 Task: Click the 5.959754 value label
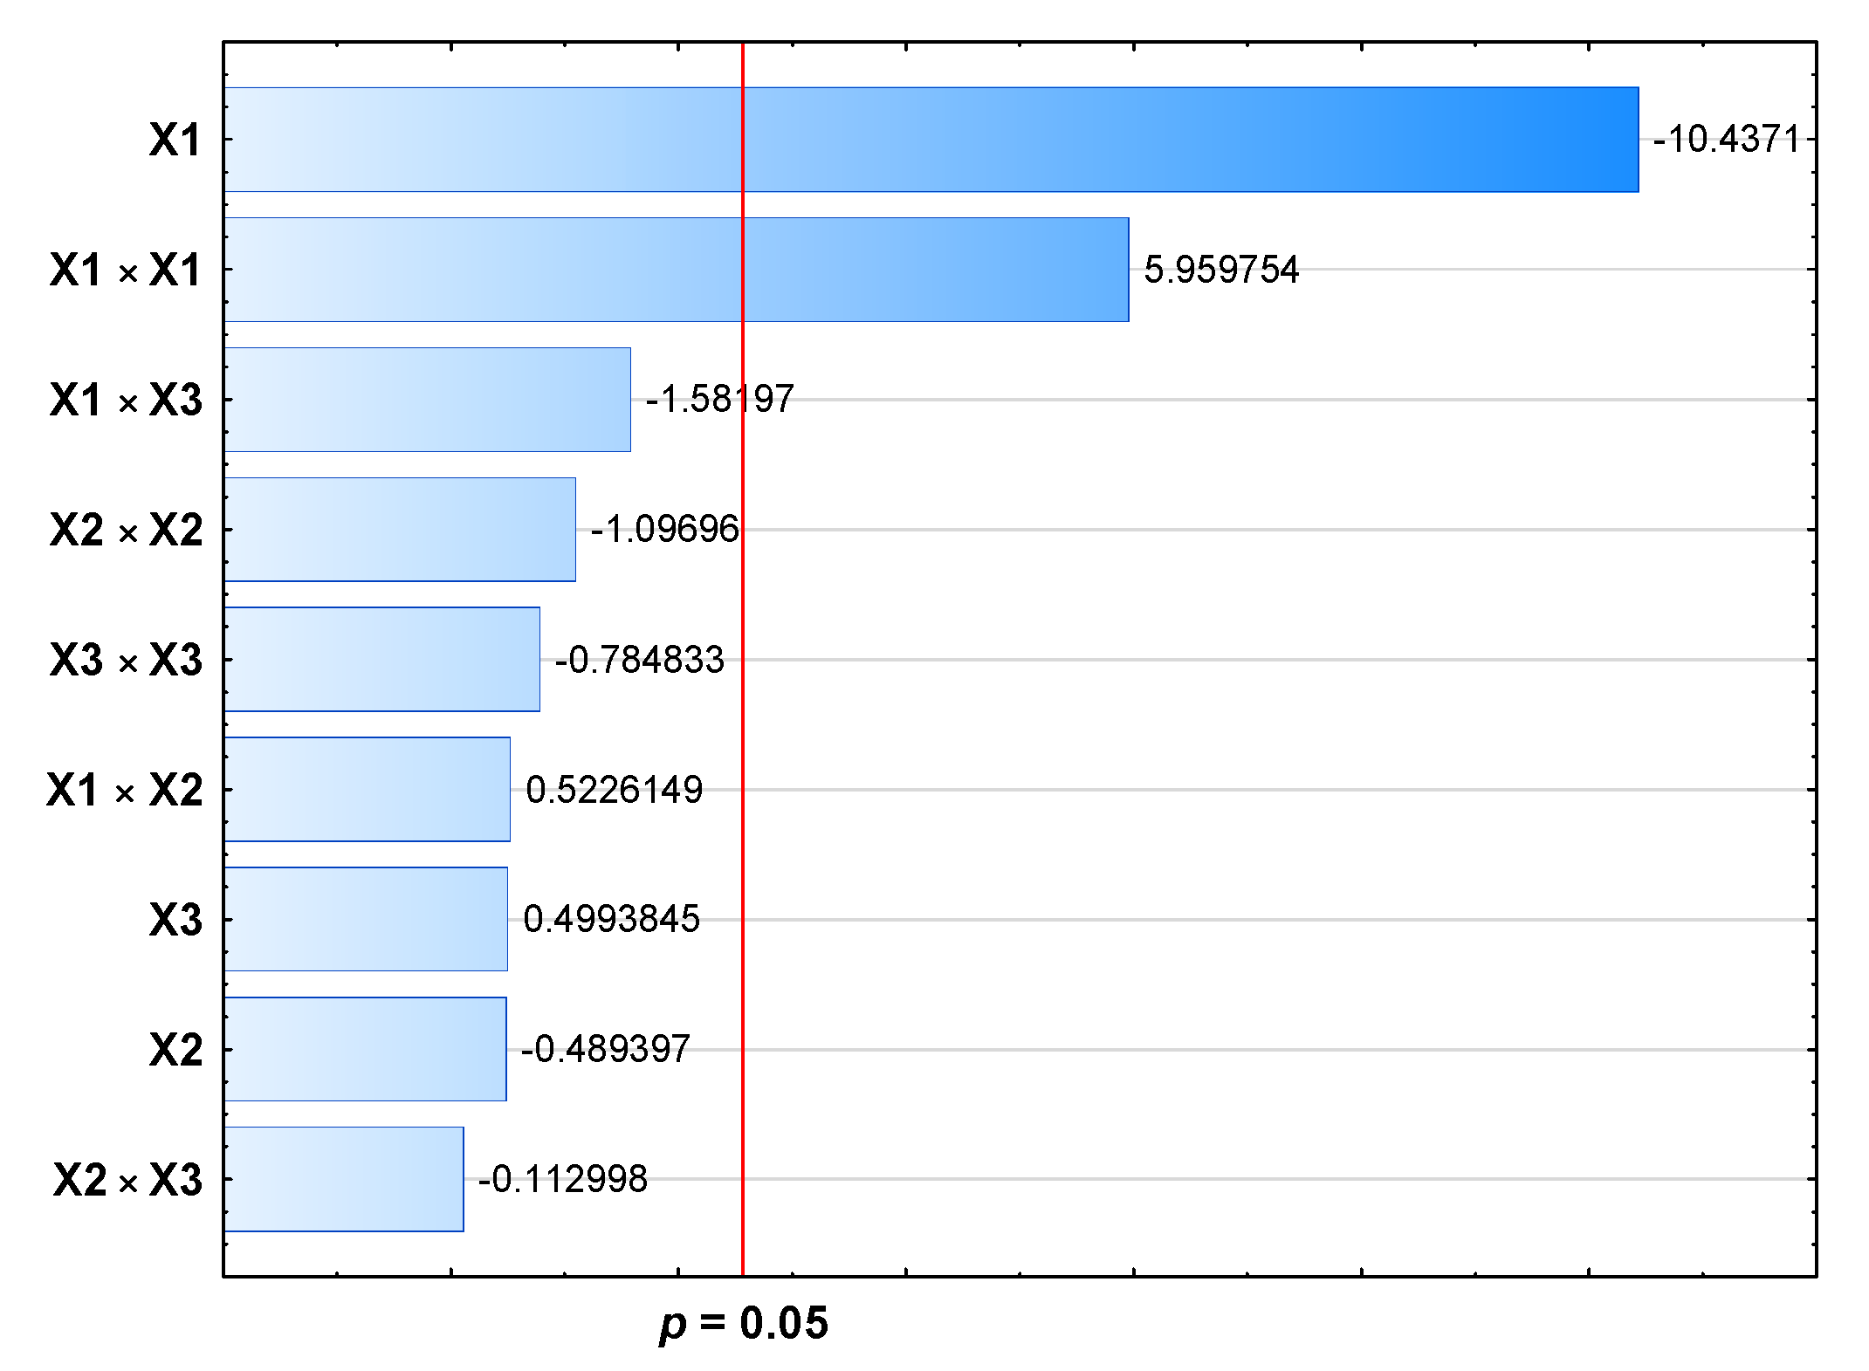[1221, 270]
